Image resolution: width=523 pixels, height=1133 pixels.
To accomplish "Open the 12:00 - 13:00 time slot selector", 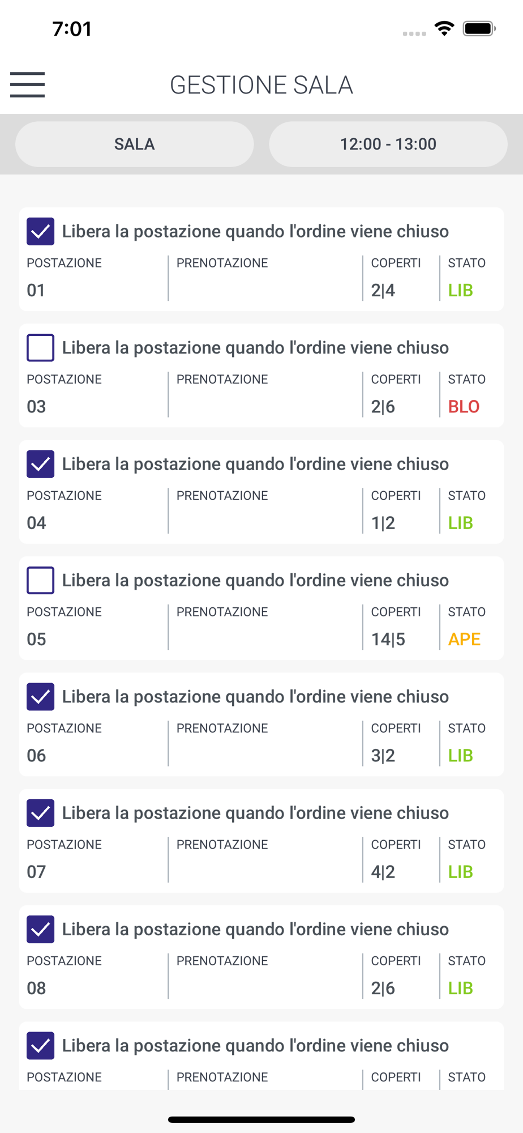I will coord(388,144).
